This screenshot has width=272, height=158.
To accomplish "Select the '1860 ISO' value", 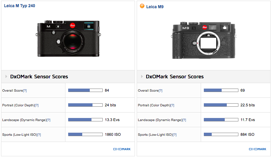I will [113, 135].
